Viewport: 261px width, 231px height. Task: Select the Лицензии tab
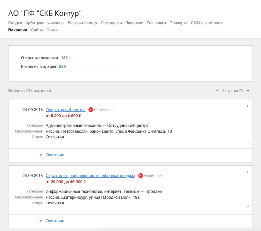pyautogui.click(x=134, y=23)
